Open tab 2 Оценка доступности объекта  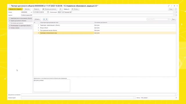20,21
